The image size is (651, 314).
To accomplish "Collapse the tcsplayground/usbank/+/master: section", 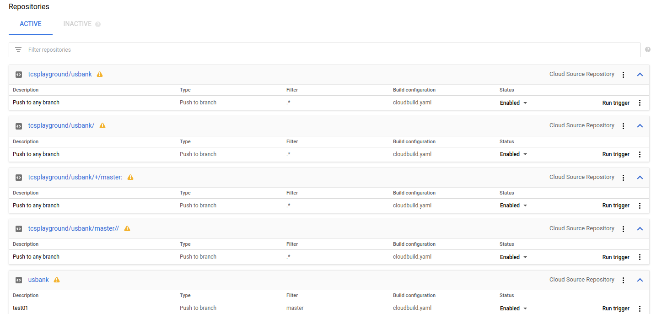I will click(x=640, y=178).
